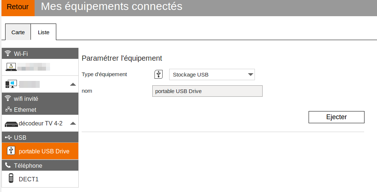Image resolution: width=377 pixels, height=192 pixels.
Task: Click the USB icon beside Type d'équipement
Action: (x=159, y=74)
